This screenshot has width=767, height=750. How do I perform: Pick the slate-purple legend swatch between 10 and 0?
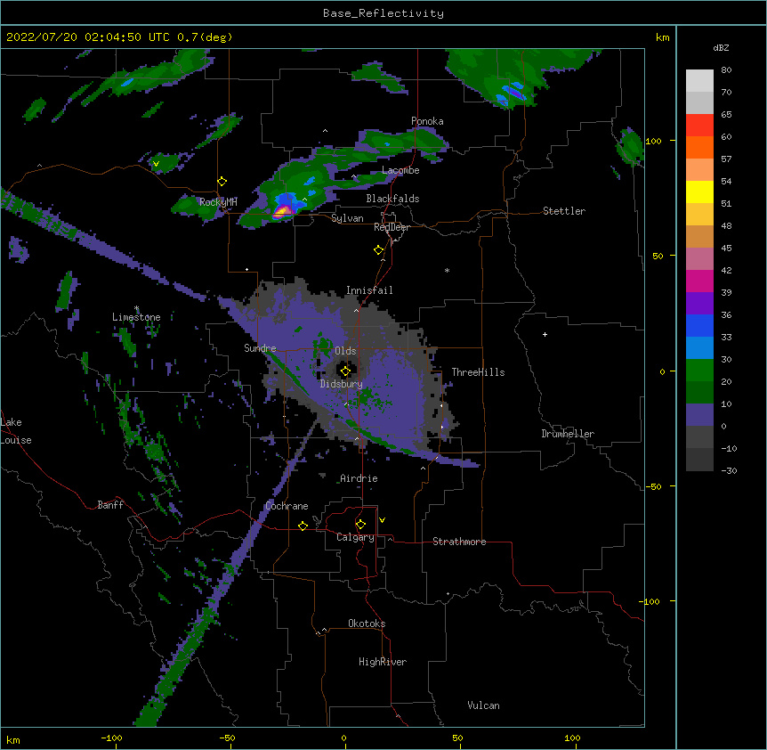tap(699, 415)
